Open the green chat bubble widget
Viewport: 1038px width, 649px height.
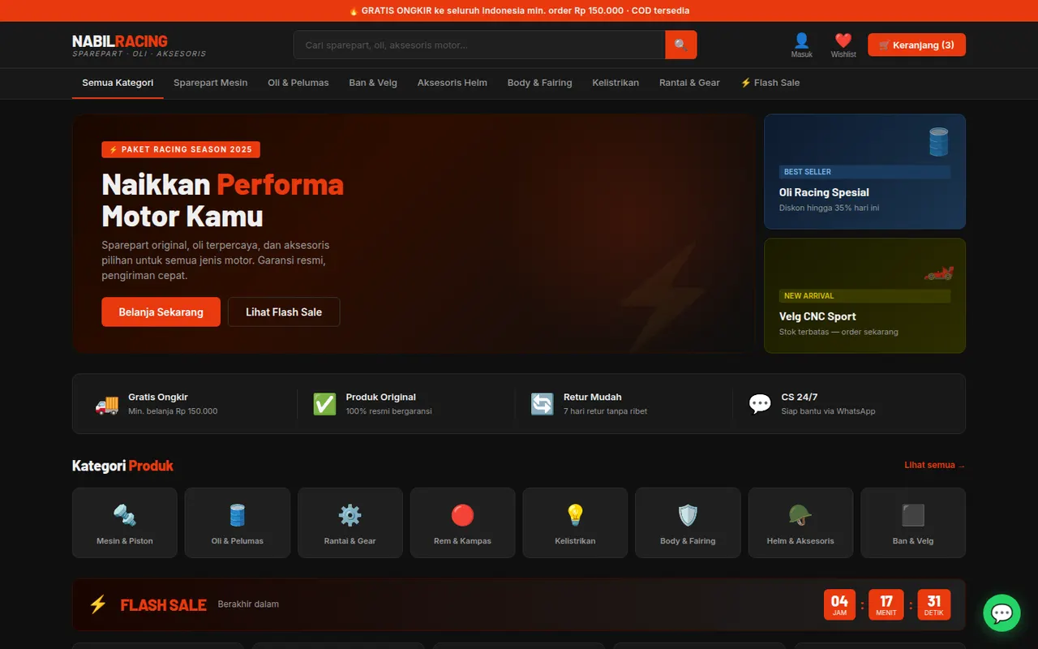pos(1002,612)
